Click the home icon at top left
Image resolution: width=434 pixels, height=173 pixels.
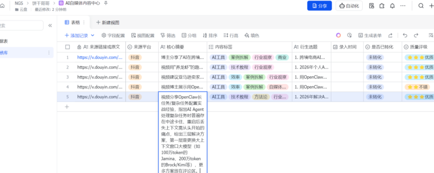point(3,6)
